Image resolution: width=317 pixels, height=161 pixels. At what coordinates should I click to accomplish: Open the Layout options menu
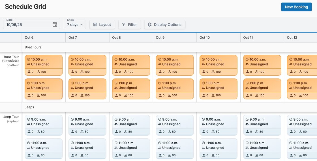coord(102,25)
